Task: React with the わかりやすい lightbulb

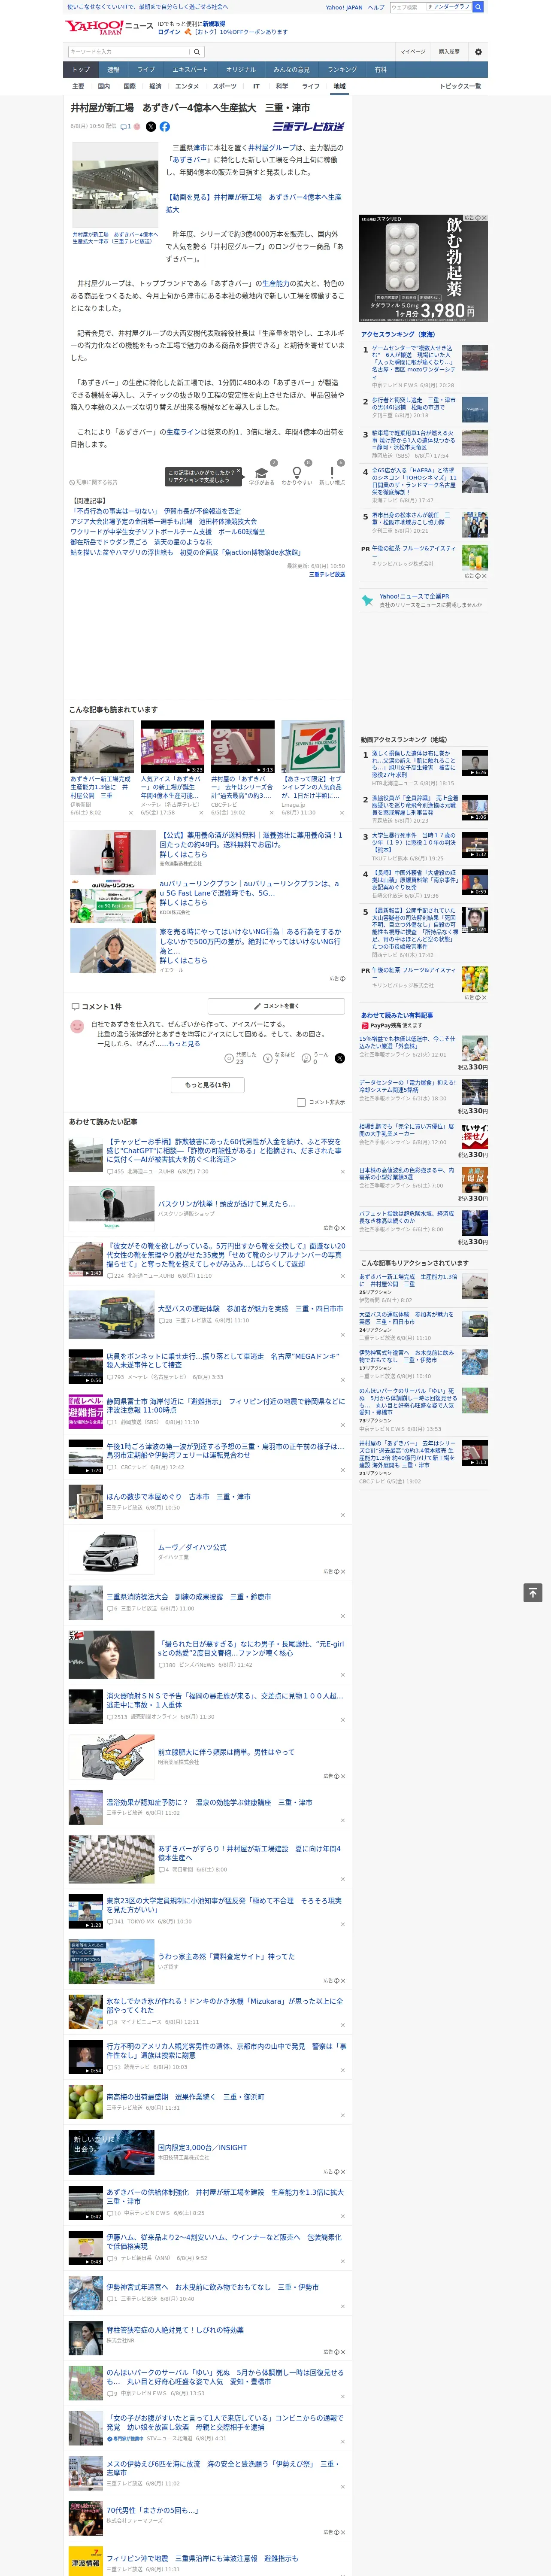Action: pos(296,474)
